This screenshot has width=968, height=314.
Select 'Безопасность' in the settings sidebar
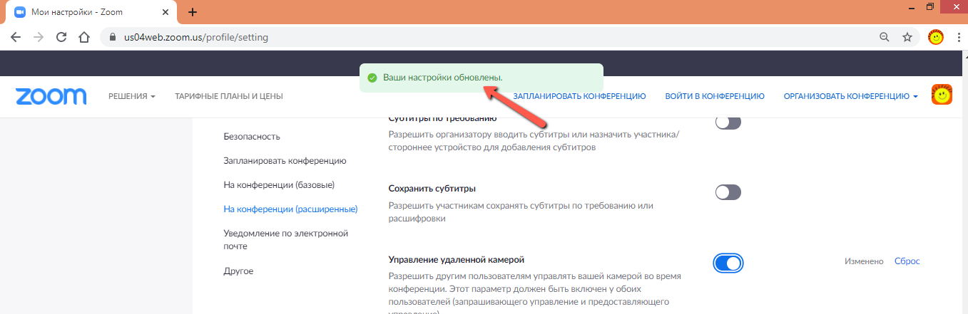coord(252,136)
